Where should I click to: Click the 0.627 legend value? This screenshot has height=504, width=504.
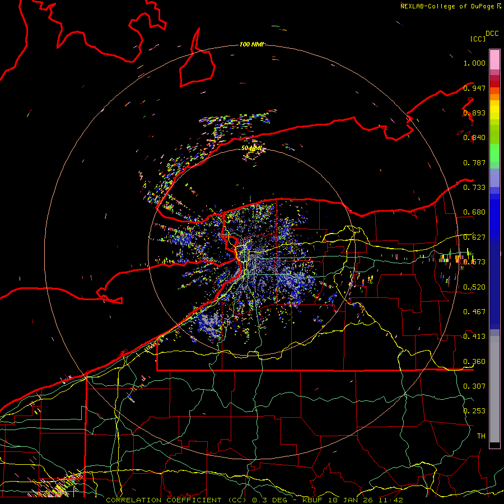[474, 237]
